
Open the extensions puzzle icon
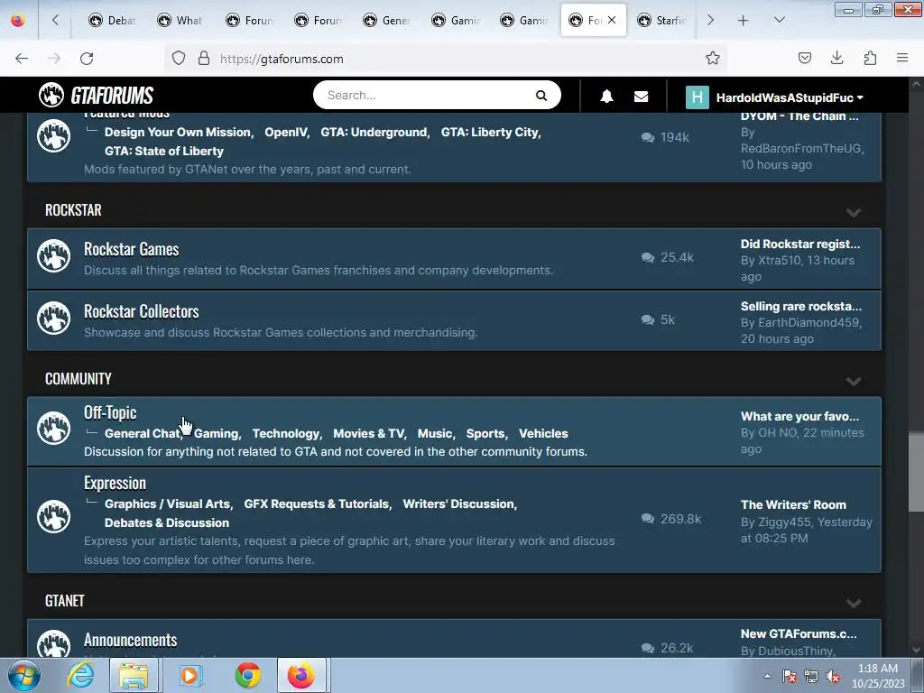pos(870,58)
